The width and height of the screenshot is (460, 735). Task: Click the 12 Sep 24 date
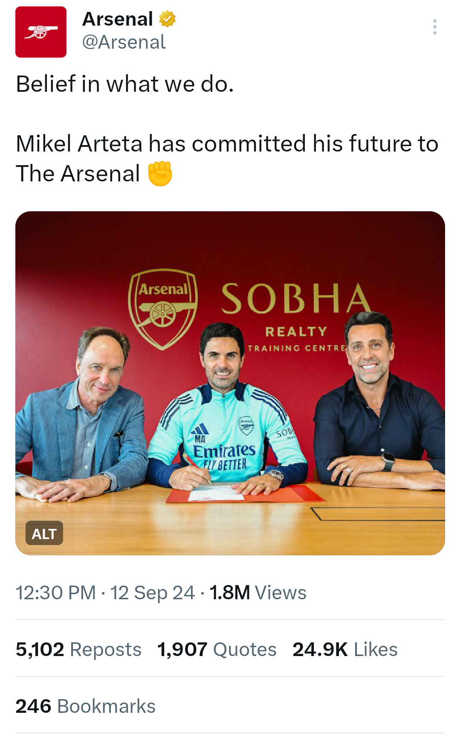pos(153,593)
